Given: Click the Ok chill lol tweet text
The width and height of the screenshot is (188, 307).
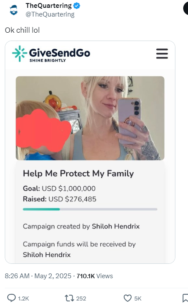Looking at the screenshot, I should pos(22,30).
